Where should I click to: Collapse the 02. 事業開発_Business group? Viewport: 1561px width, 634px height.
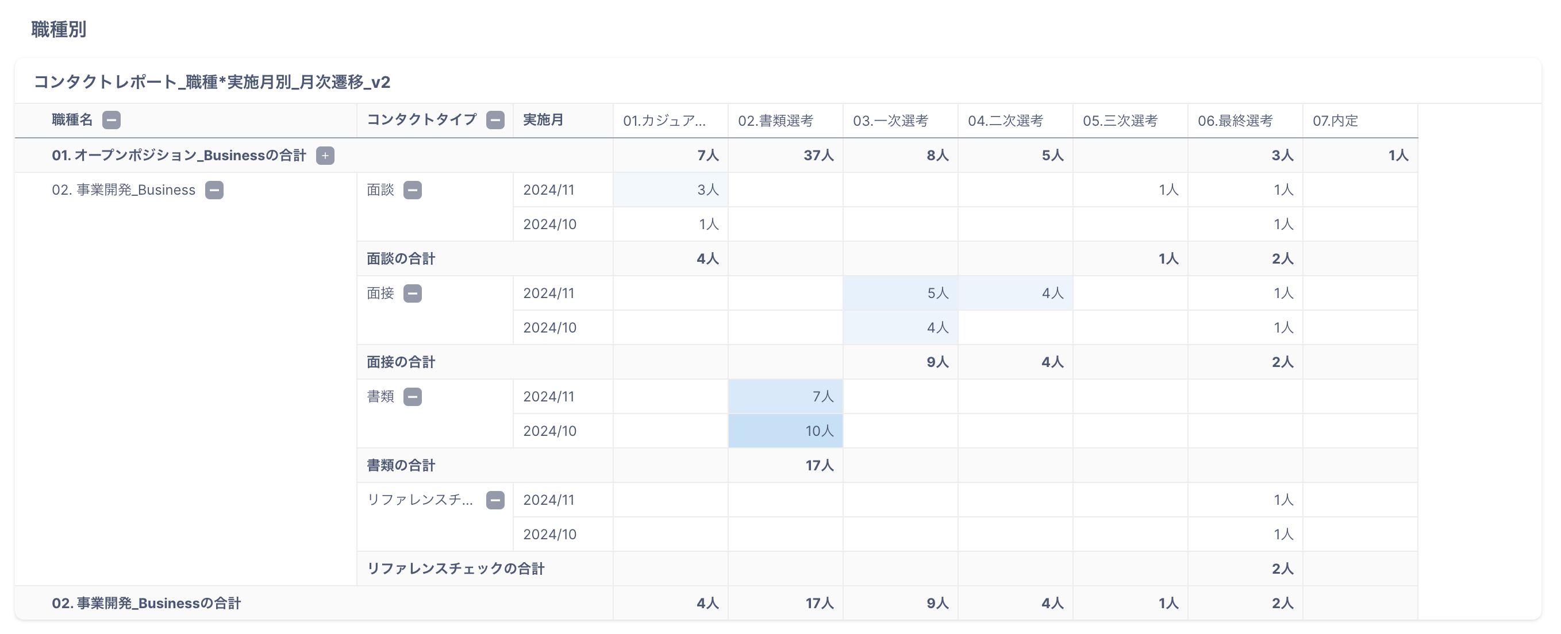[x=214, y=190]
